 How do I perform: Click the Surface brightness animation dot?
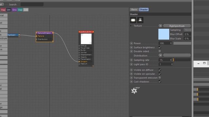(131, 47)
